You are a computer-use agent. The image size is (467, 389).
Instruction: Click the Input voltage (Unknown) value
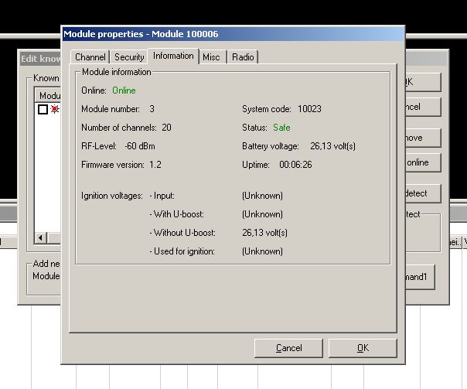[x=262, y=196]
